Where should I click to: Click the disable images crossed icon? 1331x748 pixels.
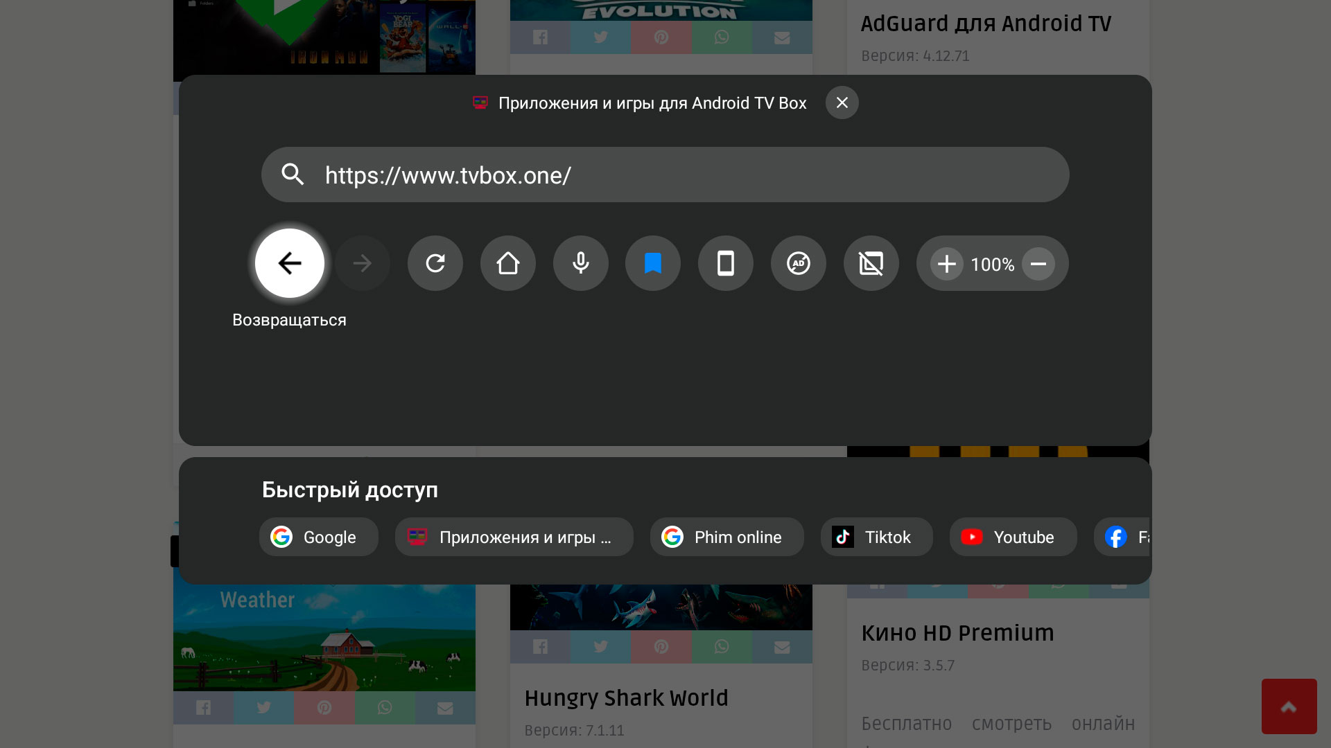pyautogui.click(x=871, y=263)
